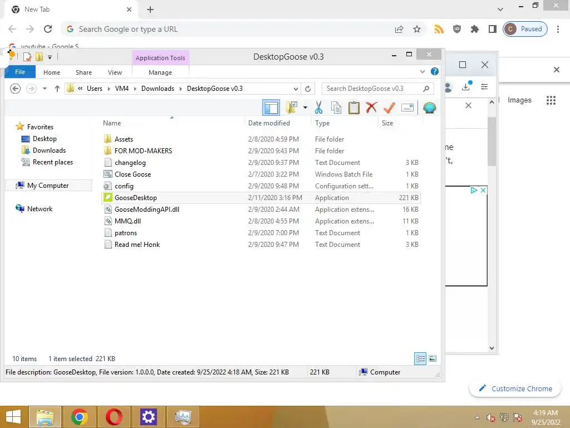This screenshot has height=428, width=570.
Task: Open the View ribbon tab
Action: click(115, 72)
